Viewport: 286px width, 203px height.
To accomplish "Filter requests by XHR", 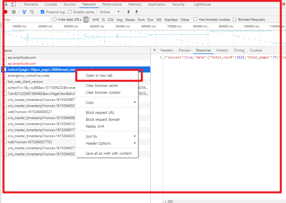I will (95, 20).
